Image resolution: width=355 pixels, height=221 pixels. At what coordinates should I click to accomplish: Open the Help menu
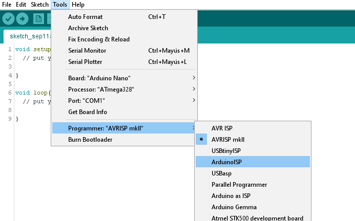pos(78,5)
